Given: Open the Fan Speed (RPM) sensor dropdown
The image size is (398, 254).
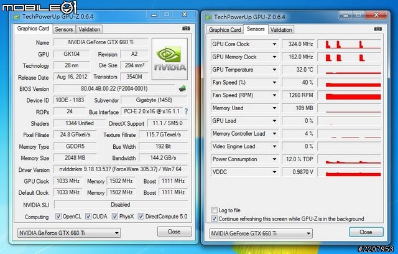Looking at the screenshot, I should [274, 95].
